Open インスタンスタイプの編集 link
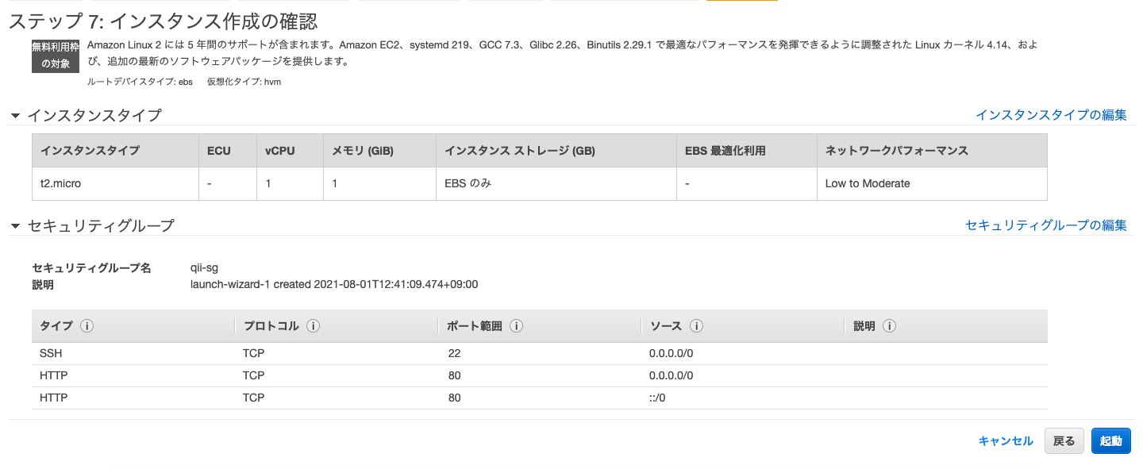The width and height of the screenshot is (1143, 469). (1050, 114)
